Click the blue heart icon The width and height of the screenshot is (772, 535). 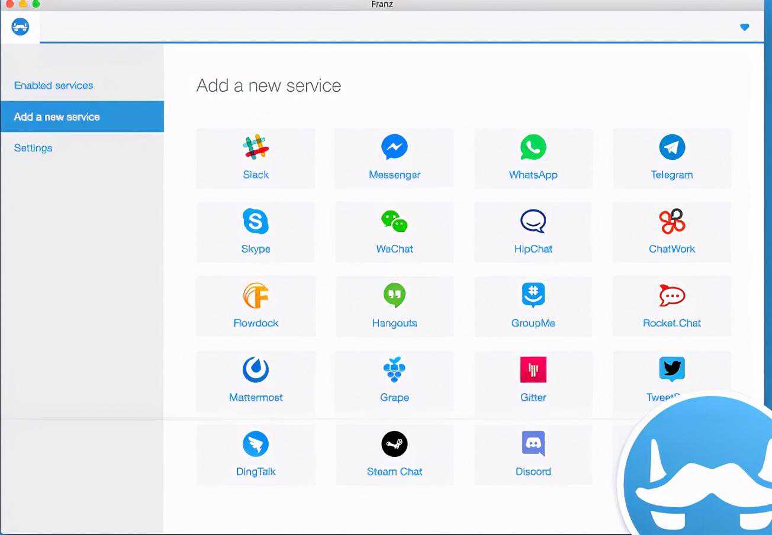(x=745, y=27)
